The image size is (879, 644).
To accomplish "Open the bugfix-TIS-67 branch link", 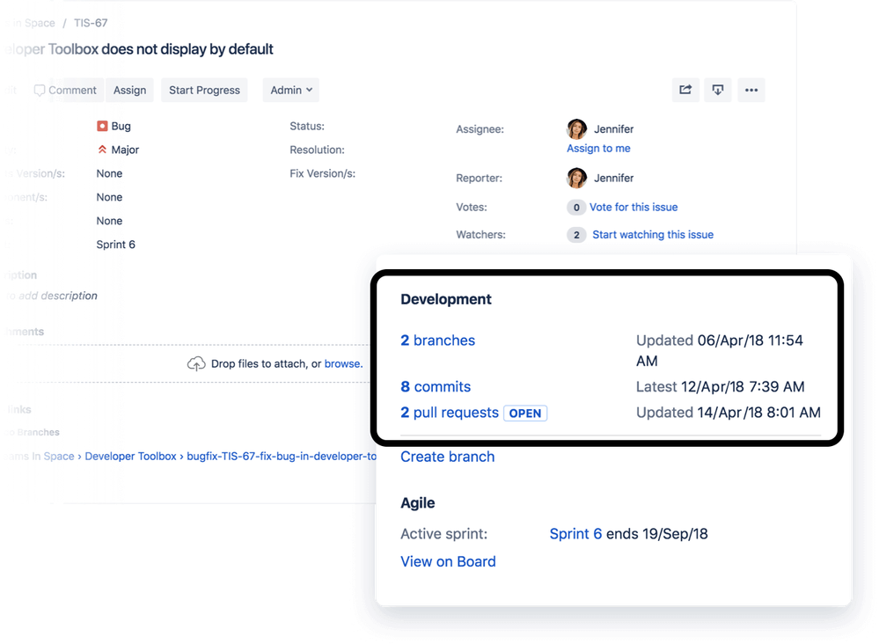I will pos(282,457).
